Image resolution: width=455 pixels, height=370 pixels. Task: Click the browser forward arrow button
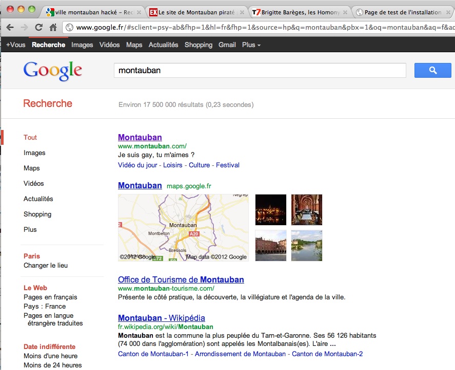(x=24, y=28)
